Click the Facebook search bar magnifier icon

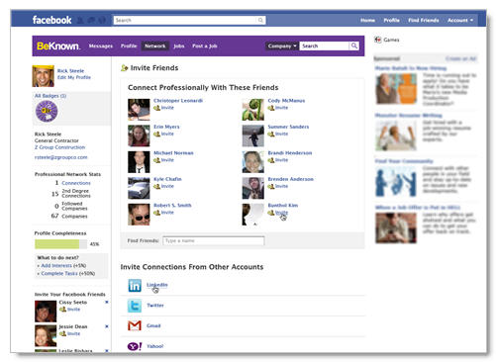click(260, 21)
